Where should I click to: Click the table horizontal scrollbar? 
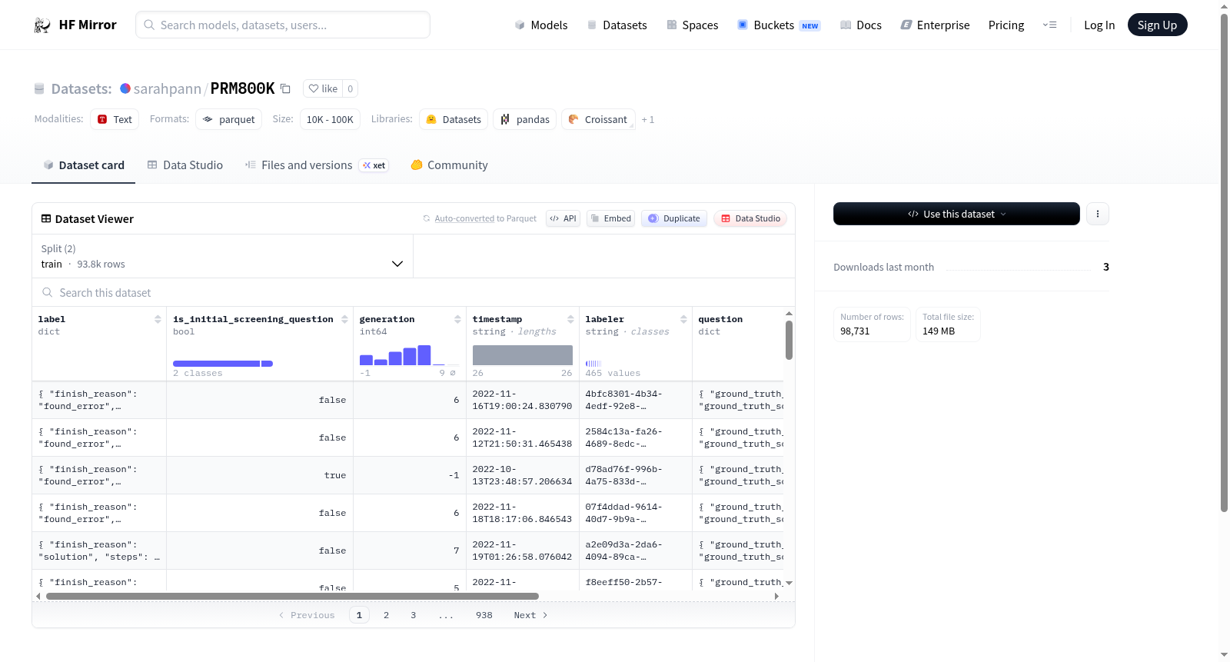(x=292, y=596)
